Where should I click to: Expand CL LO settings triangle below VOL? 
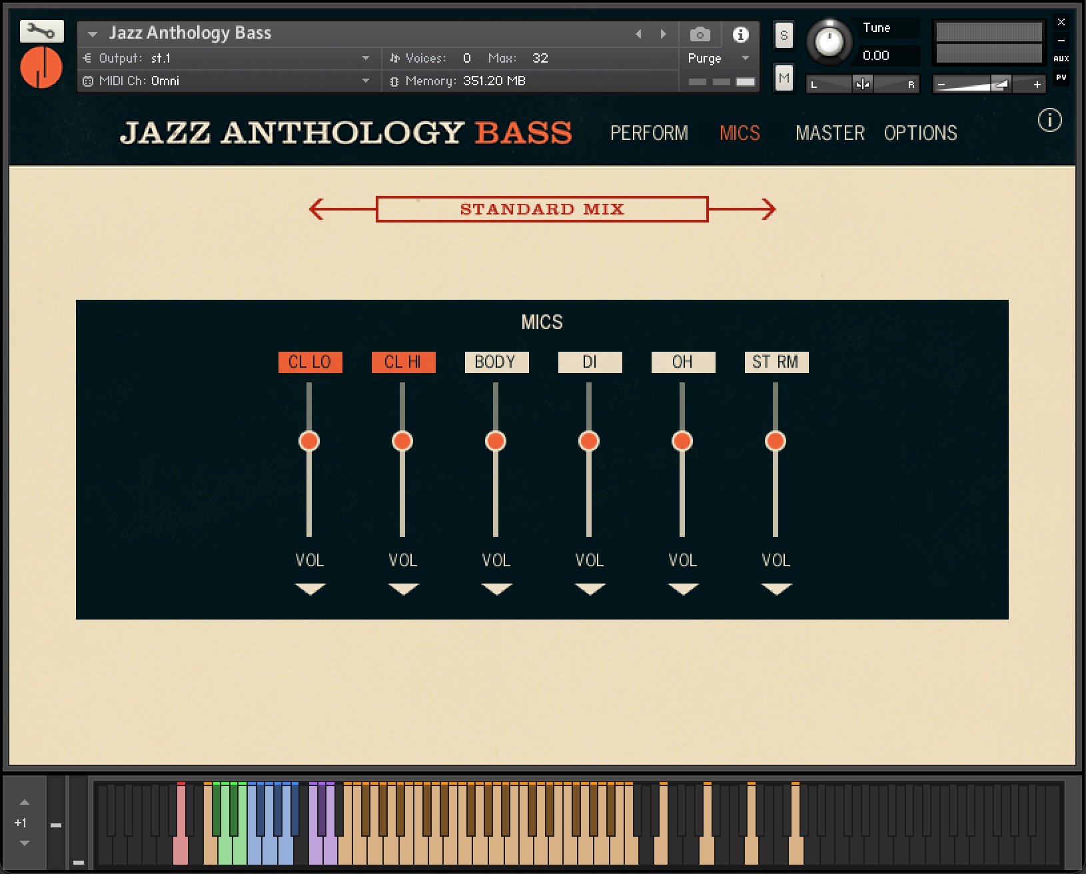[310, 589]
